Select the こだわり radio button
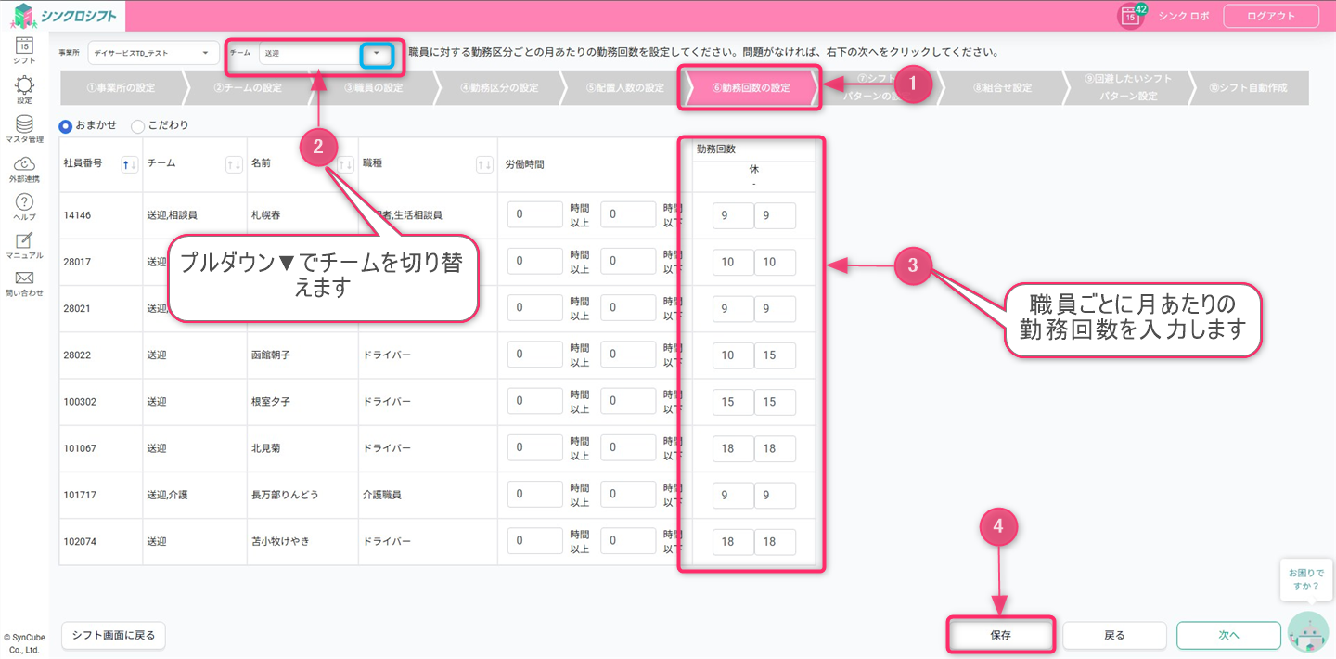Image resolution: width=1336 pixels, height=659 pixels. pyautogui.click(x=138, y=125)
